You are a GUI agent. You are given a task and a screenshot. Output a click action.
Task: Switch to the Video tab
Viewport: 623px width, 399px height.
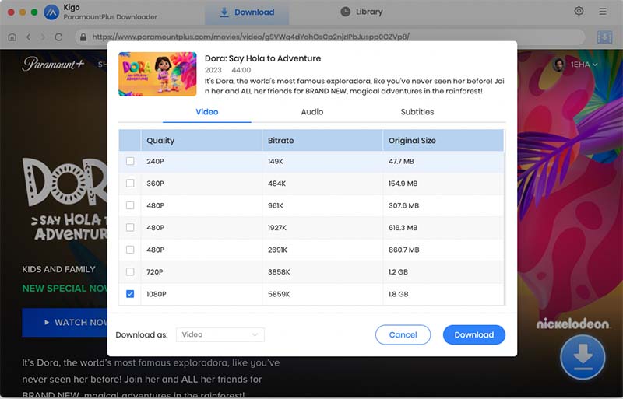(207, 112)
